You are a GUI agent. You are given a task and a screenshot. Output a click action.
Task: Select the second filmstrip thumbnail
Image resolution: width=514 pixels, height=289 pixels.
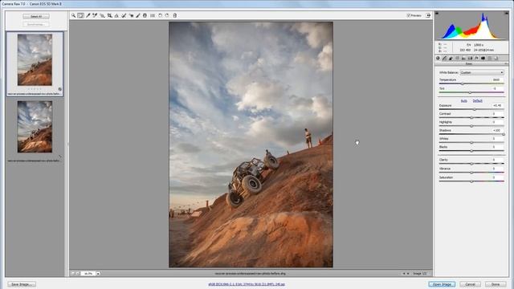(x=35, y=127)
